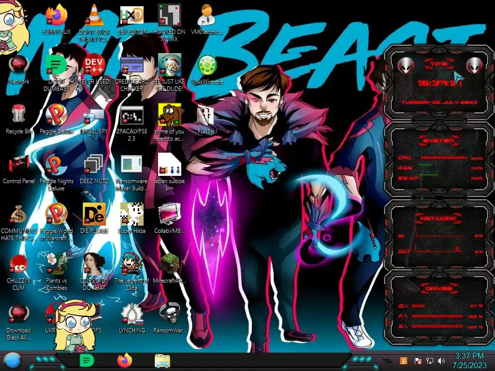The image size is (495, 371).
Task: Launch Plants vs Zombies
Action: click(56, 264)
